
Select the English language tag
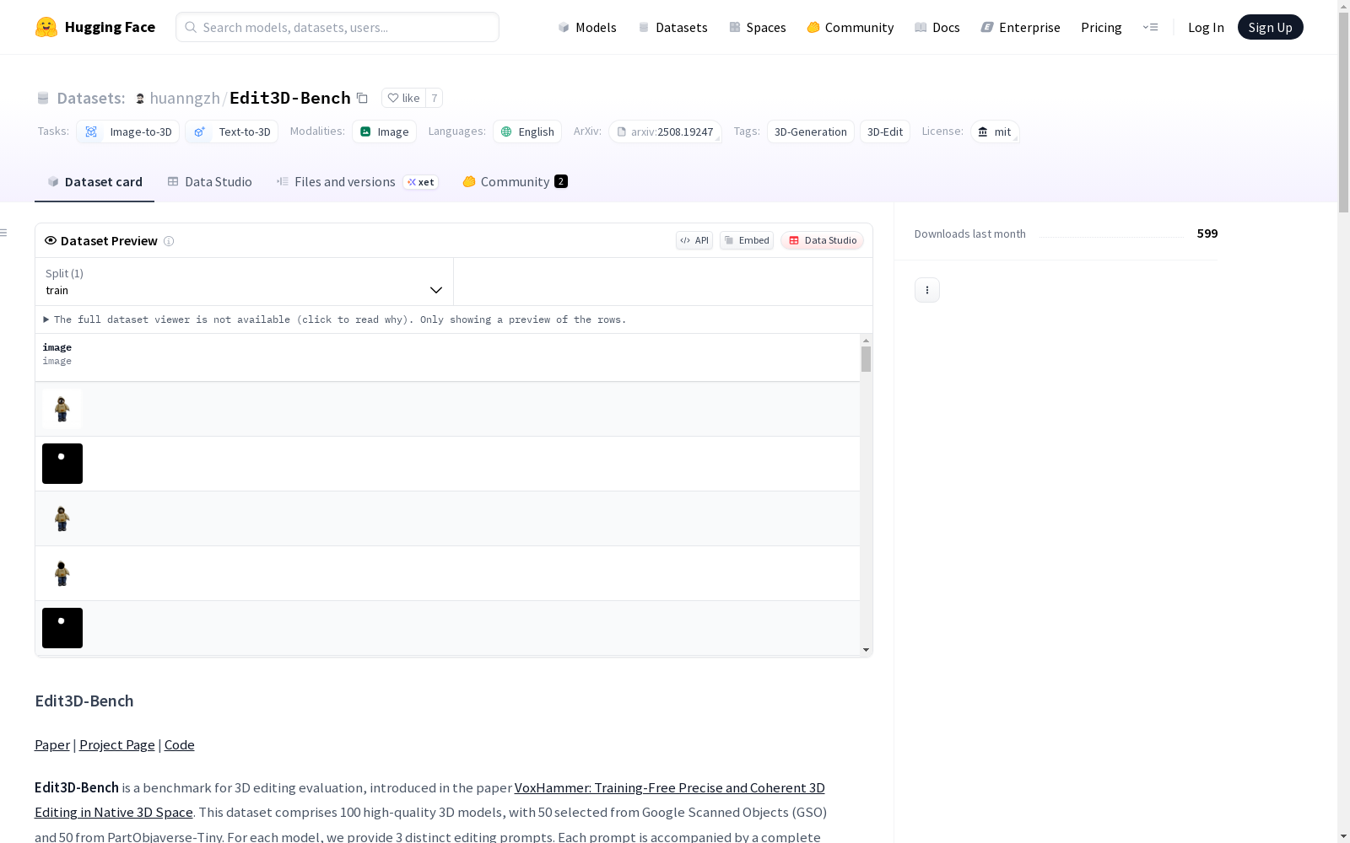(x=527, y=132)
